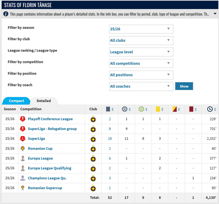Click the Show button
Screen dimensions: 219x204
point(184,86)
